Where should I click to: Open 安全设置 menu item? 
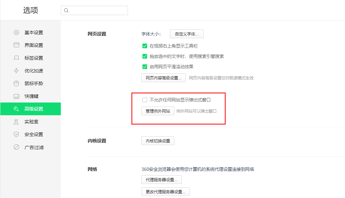(x=31, y=134)
